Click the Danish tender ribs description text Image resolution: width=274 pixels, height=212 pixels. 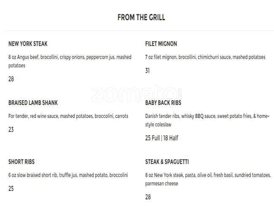(207, 120)
